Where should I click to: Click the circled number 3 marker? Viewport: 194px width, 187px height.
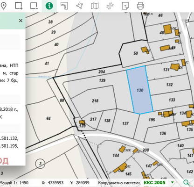pyautogui.click(x=40, y=164)
